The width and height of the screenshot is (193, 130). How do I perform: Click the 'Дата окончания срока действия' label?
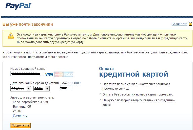[34, 83]
